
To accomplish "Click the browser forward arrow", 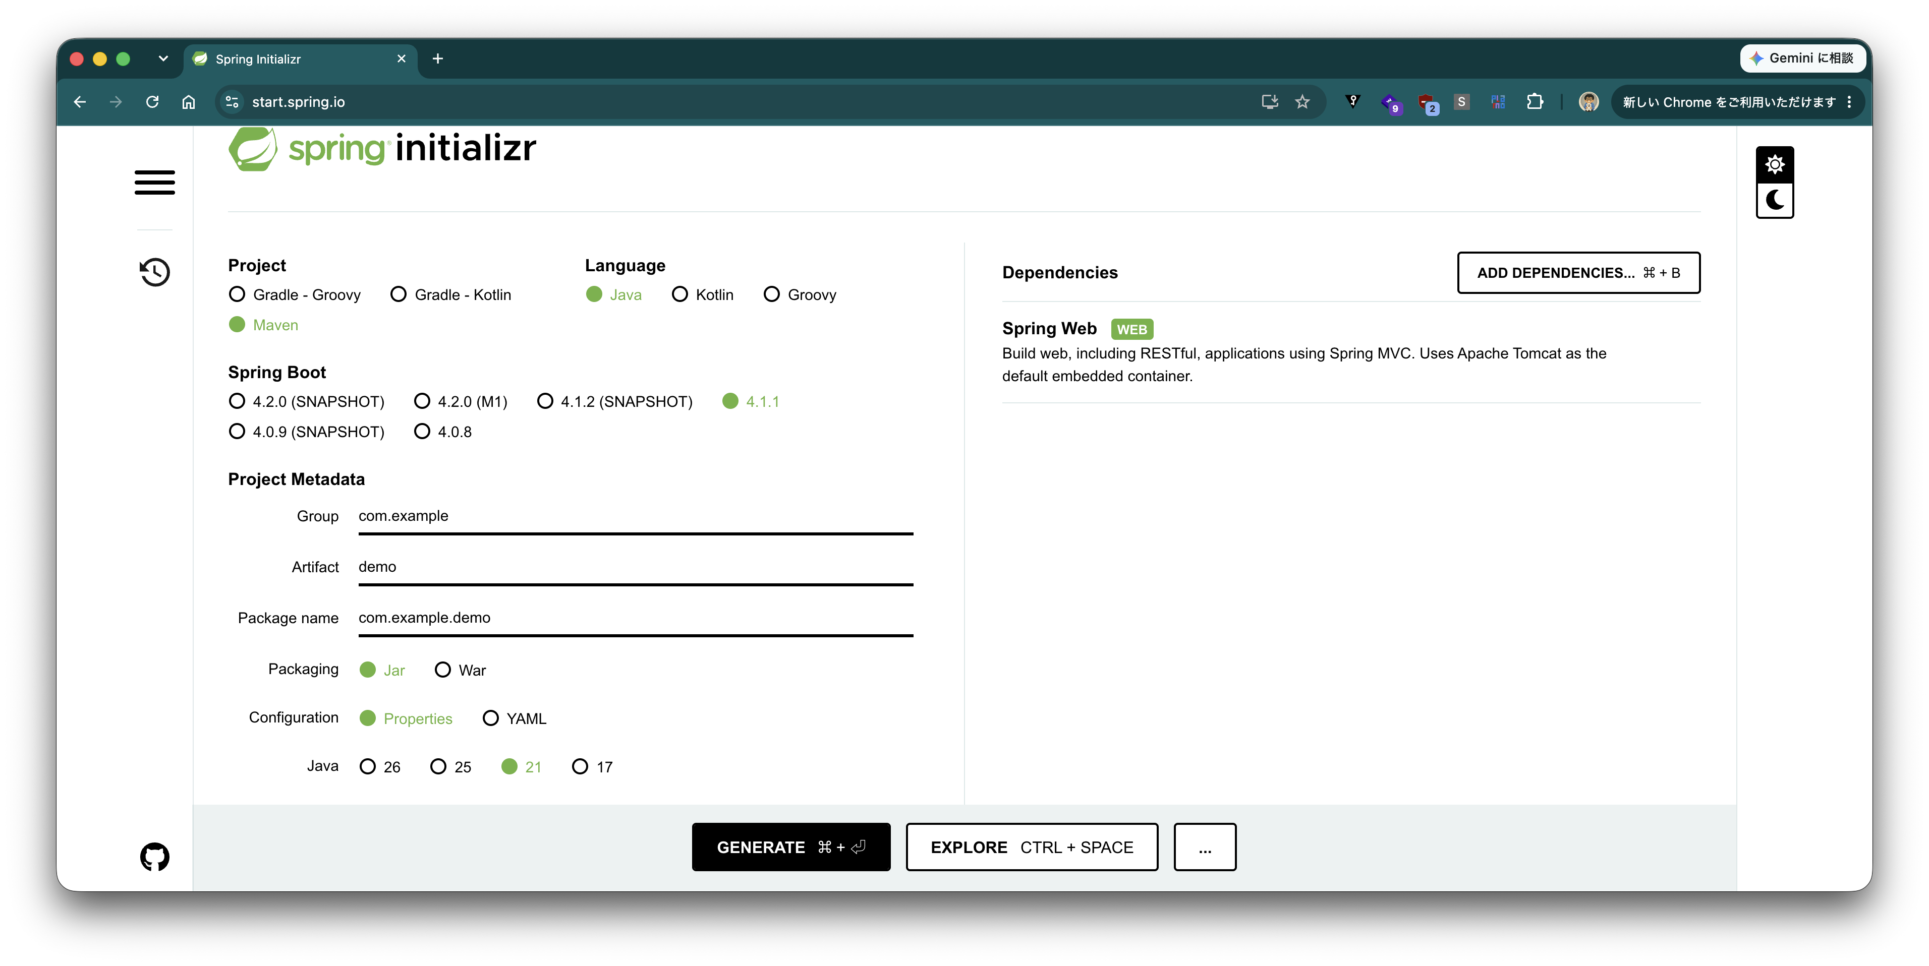I will tap(116, 102).
